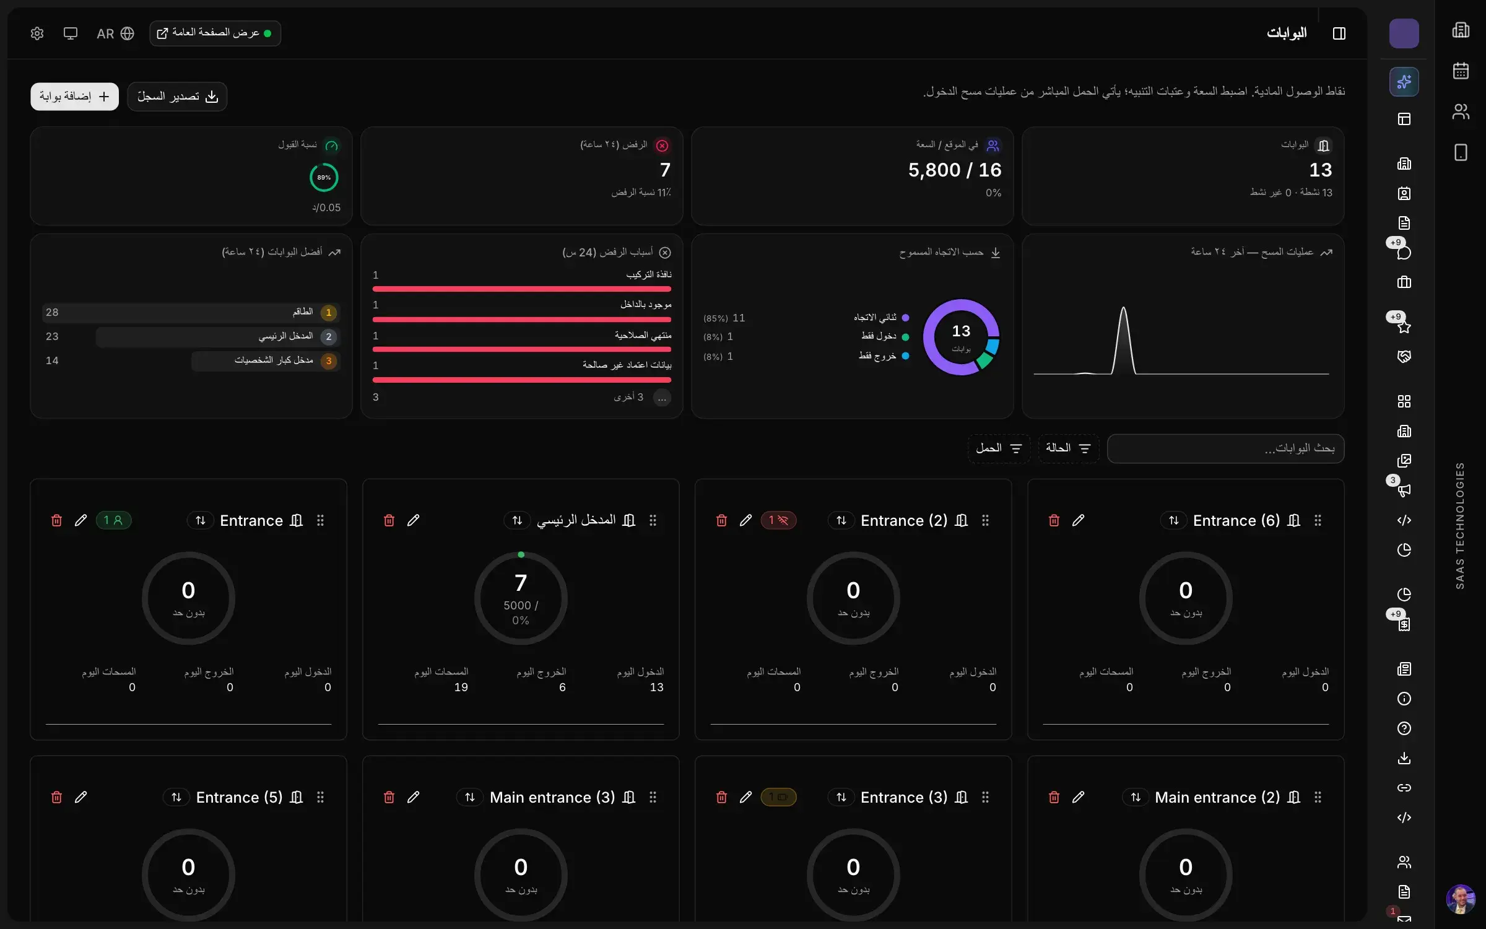Edit the Entrance (6) gate
The image size is (1486, 929).
tap(1078, 520)
